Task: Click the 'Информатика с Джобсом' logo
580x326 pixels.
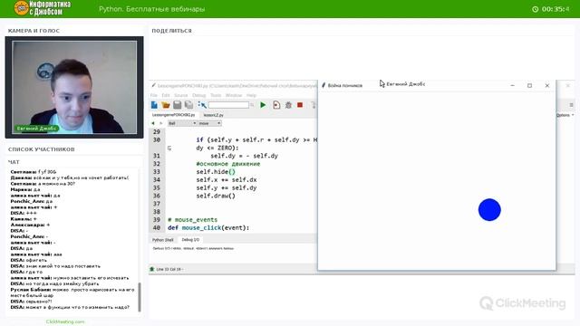Action: (x=43, y=8)
